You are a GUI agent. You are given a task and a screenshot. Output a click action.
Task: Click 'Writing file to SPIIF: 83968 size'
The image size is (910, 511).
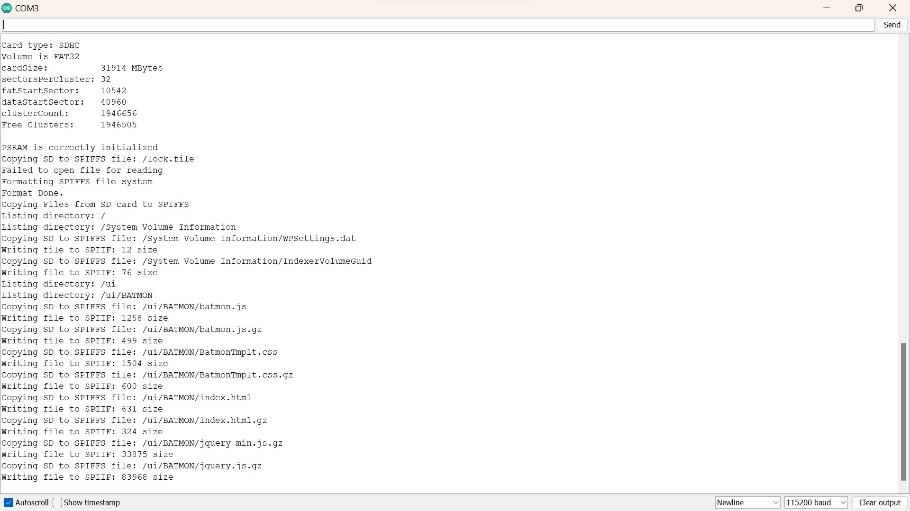[88, 477]
